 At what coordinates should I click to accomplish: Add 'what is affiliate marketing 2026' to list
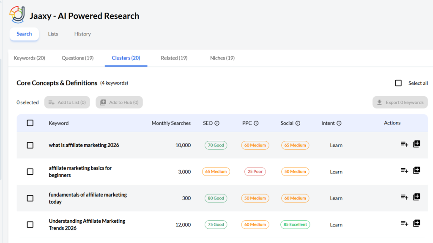[404, 144]
